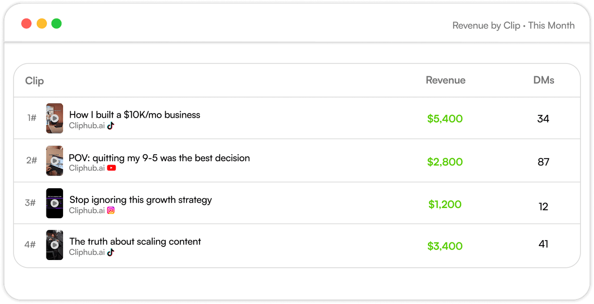Play the $10K/mo business clip thumbnail
This screenshot has height=304, width=594.
(x=54, y=118)
